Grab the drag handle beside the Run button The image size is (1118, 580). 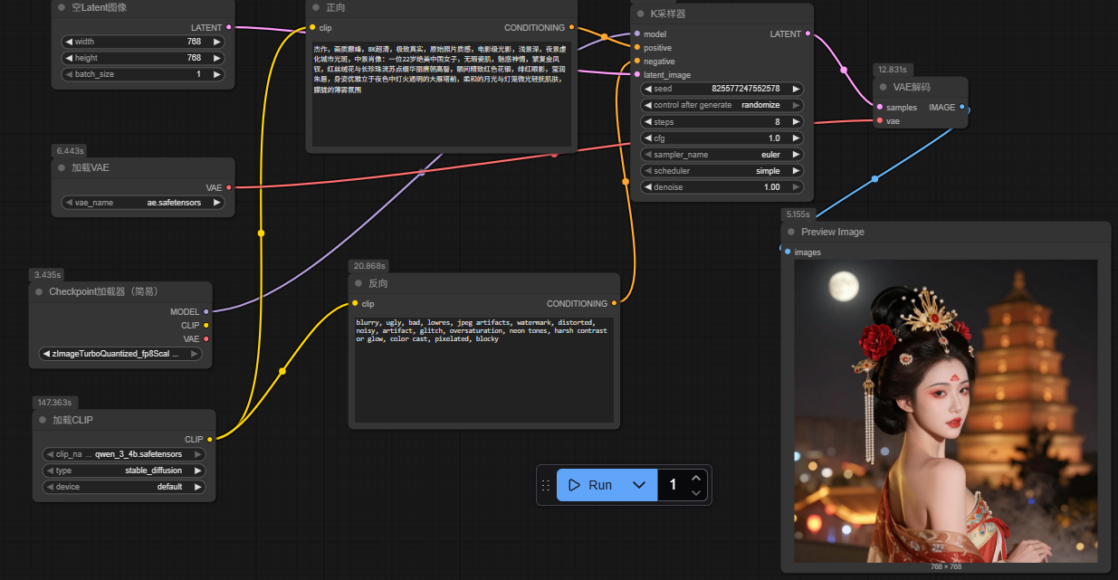coord(546,485)
